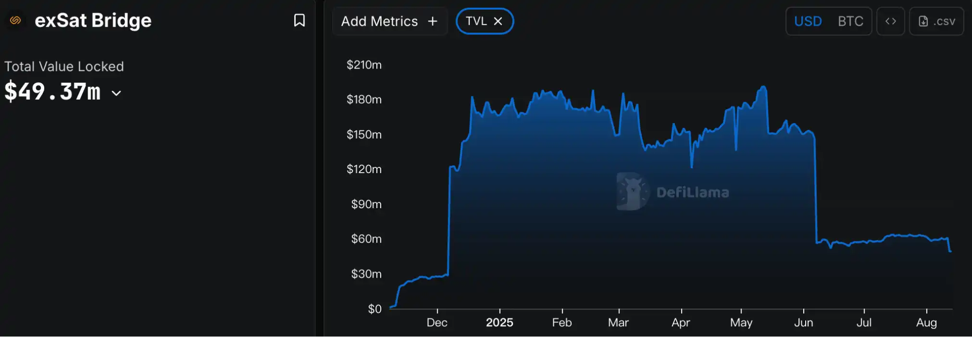Open the embed code icon
This screenshot has width=972, height=337.
pos(890,21)
